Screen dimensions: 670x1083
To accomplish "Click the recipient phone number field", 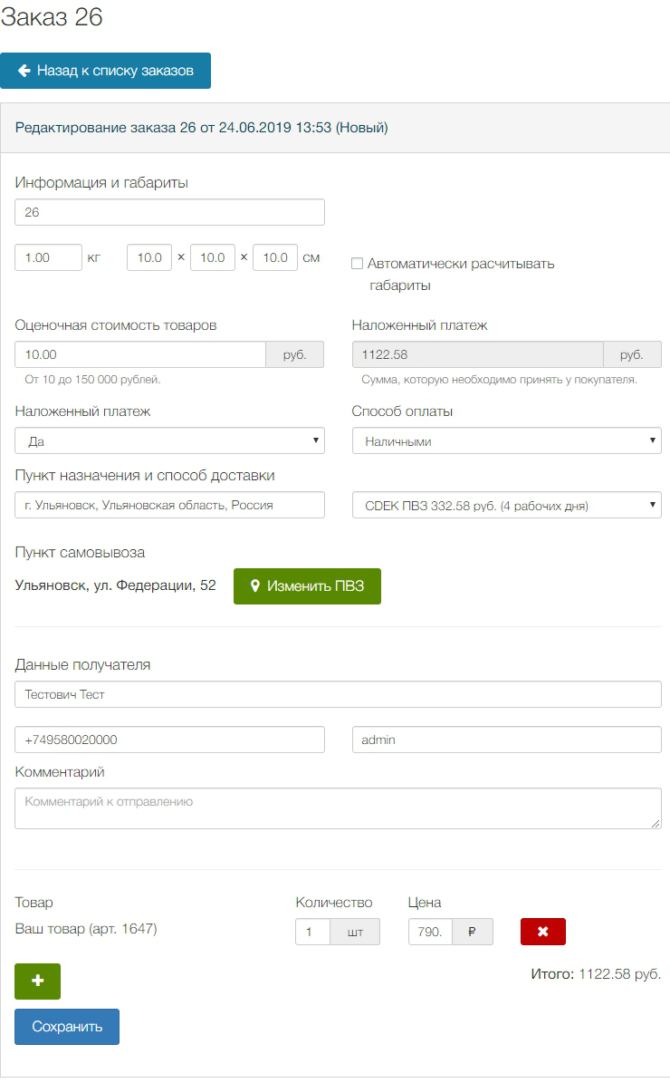I will click(x=169, y=740).
